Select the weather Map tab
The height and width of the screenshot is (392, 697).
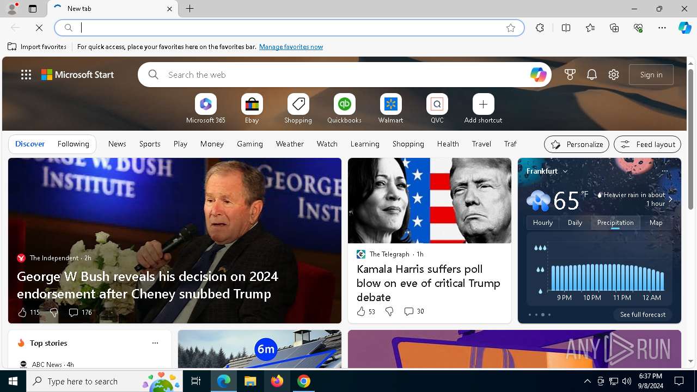(x=656, y=223)
